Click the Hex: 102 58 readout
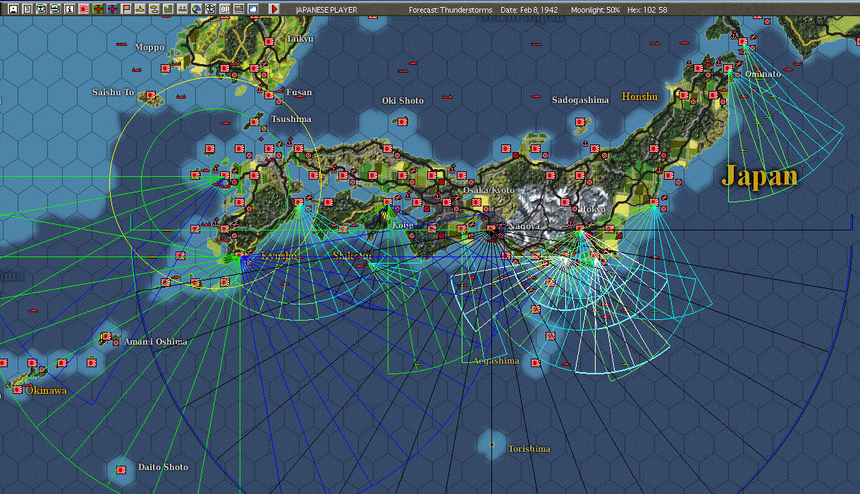 pyautogui.click(x=646, y=10)
